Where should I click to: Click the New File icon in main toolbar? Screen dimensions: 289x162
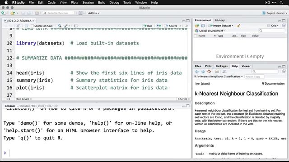point(3,13)
